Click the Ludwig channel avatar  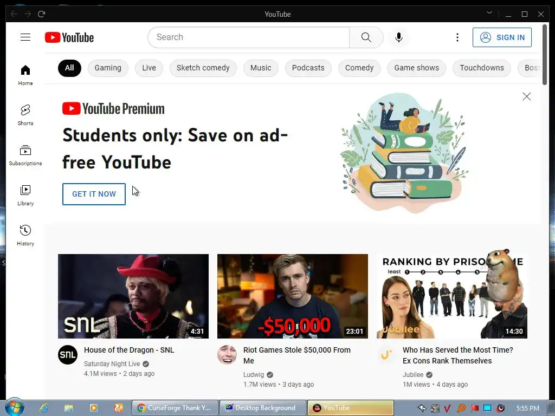click(x=227, y=355)
